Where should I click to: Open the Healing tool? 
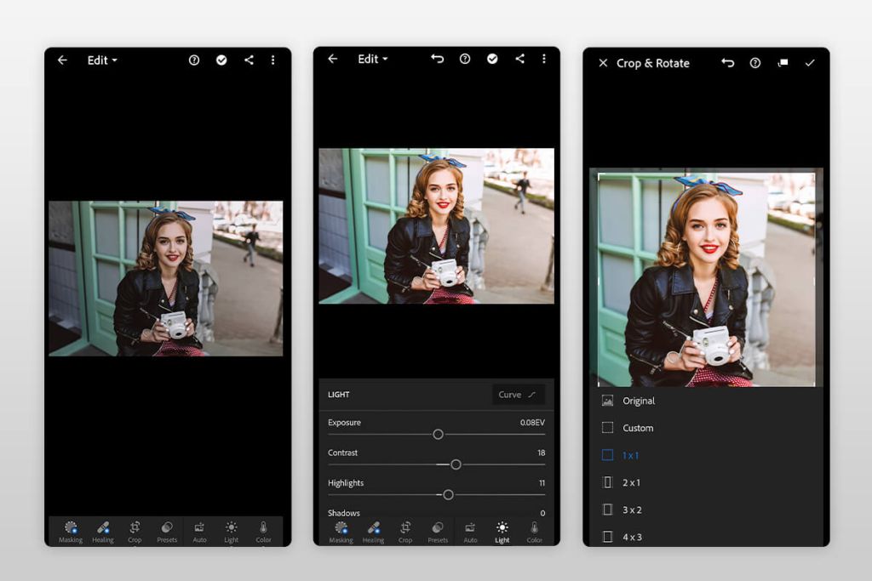tap(102, 532)
